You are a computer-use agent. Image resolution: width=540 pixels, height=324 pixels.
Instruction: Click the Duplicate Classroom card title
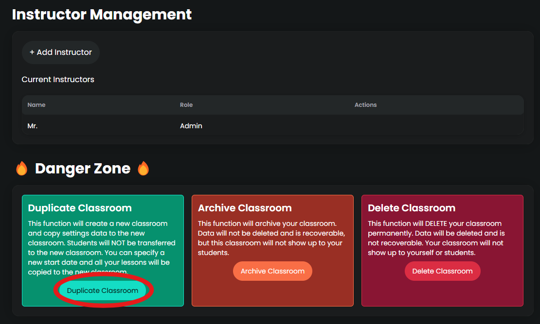[x=80, y=208]
